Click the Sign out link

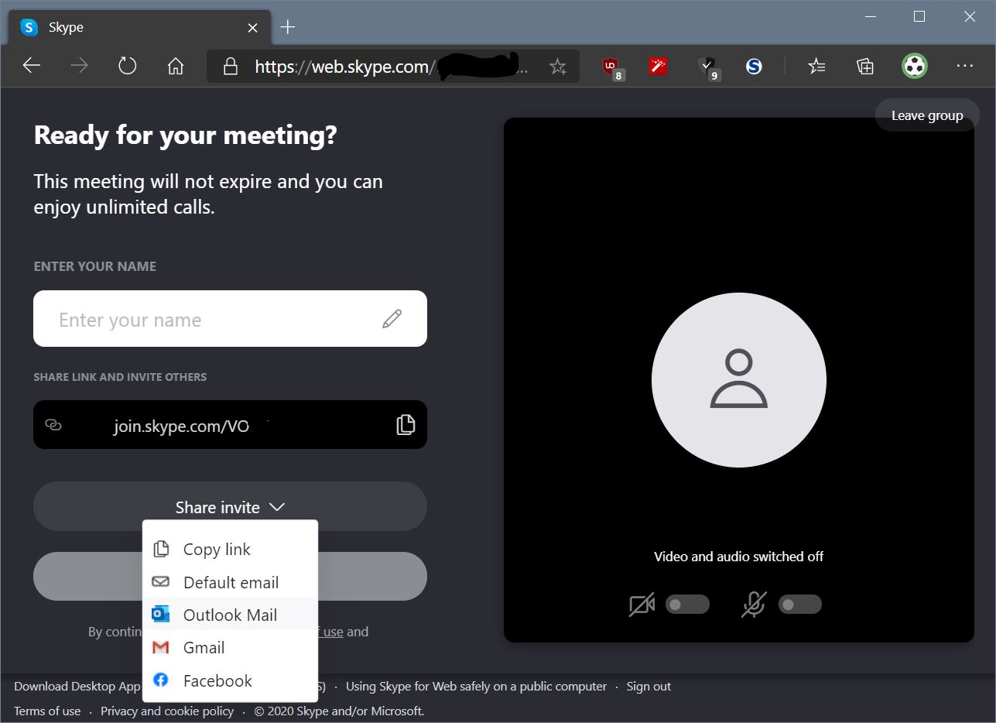649,686
